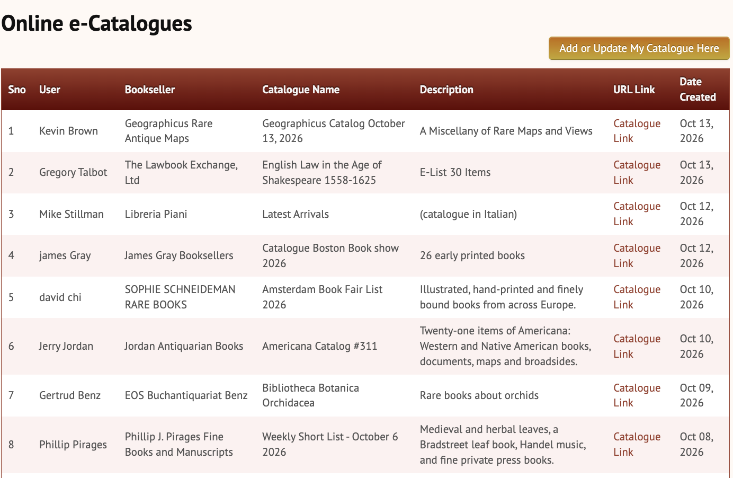Click catalogue name Weekly Short List - October 6
This screenshot has width=733, height=478.
pyautogui.click(x=330, y=444)
